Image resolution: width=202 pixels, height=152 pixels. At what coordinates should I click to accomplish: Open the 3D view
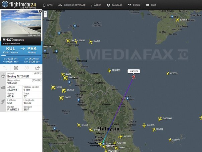tap(26, 68)
